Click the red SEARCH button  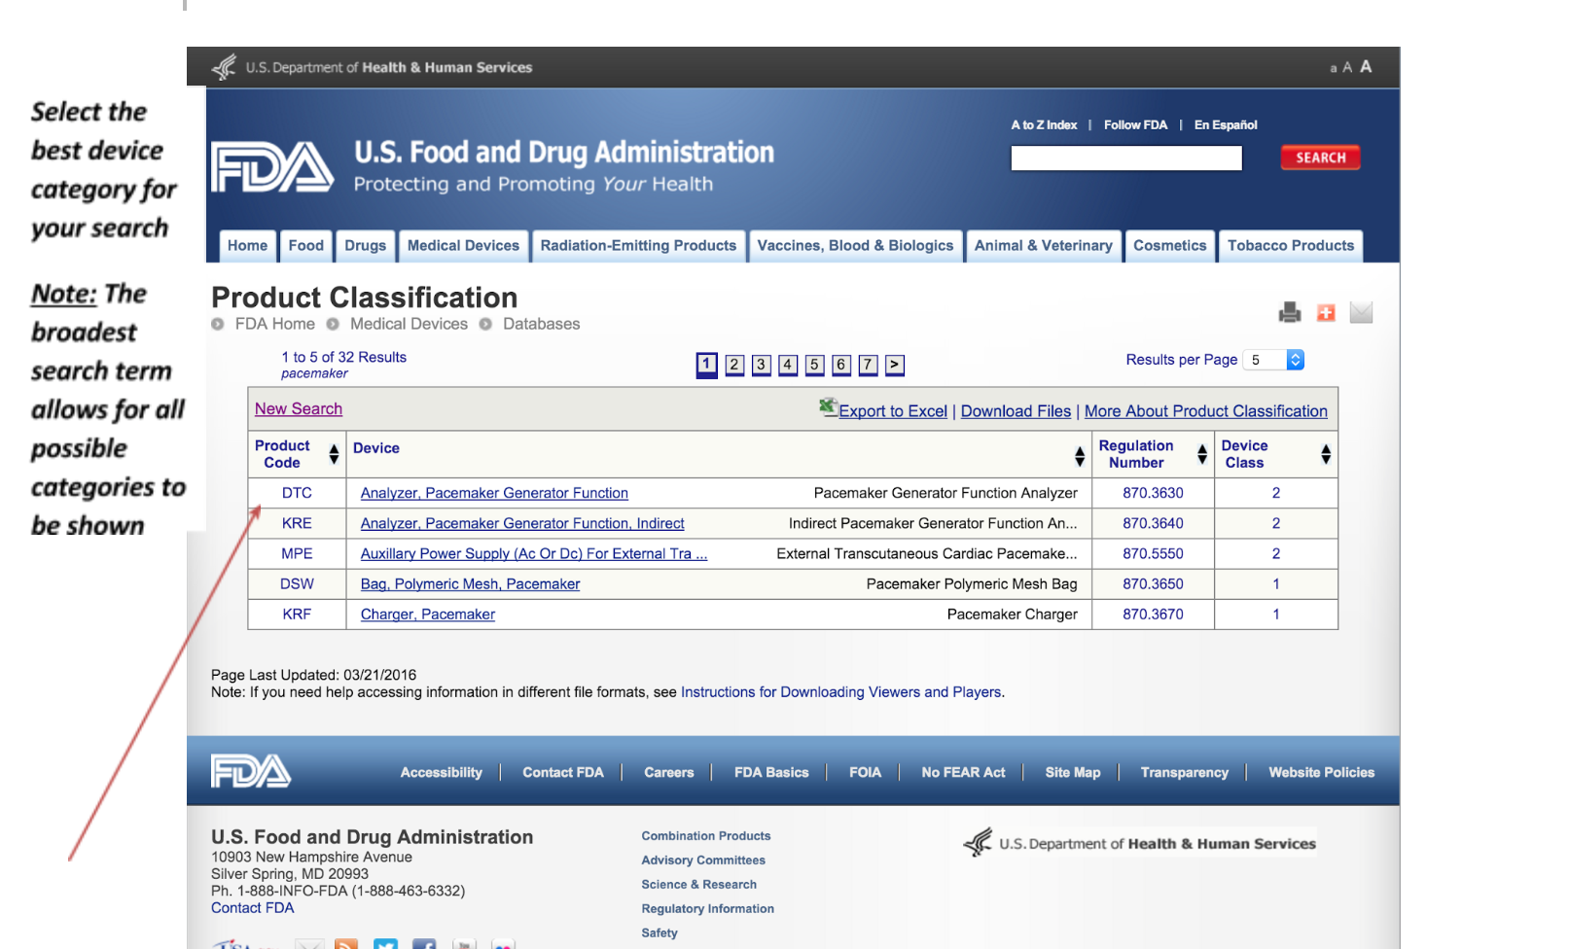(x=1320, y=158)
